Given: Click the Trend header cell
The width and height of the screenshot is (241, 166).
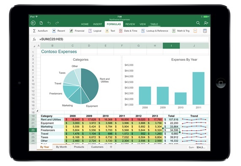Looking at the screenshot, I should tap(194, 116).
